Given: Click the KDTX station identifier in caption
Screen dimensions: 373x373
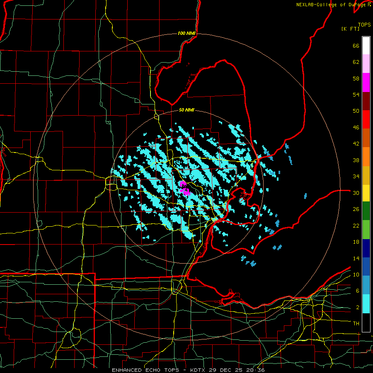Looking at the screenshot, I should pyautogui.click(x=199, y=370).
